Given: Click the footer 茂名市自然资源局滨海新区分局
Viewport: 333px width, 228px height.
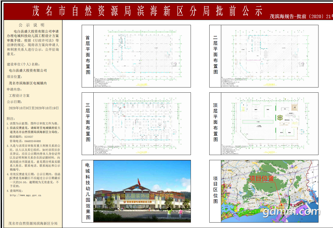Looking at the screenshot, I should pos(33,223).
